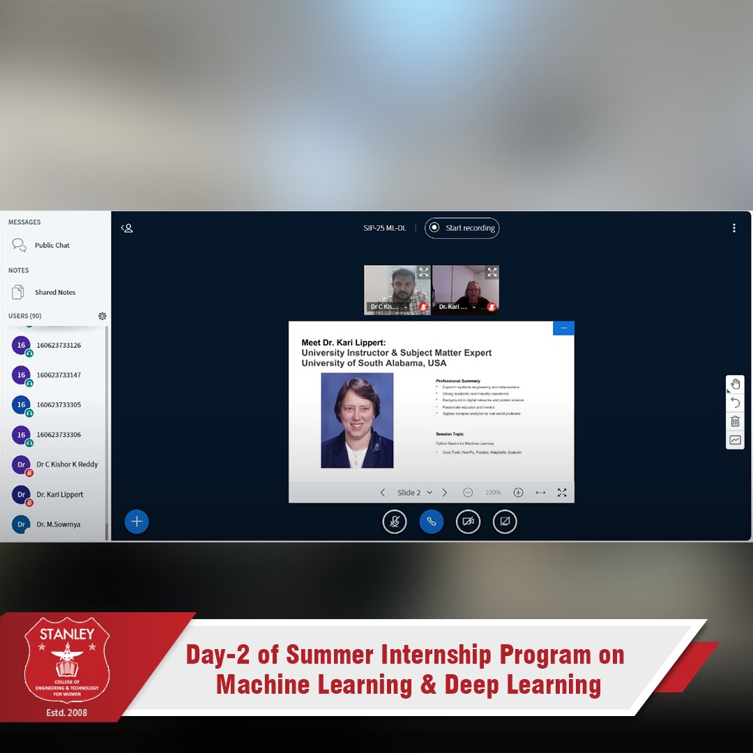The image size is (753, 753).
Task: Select user 160623733306
Action: (x=56, y=434)
